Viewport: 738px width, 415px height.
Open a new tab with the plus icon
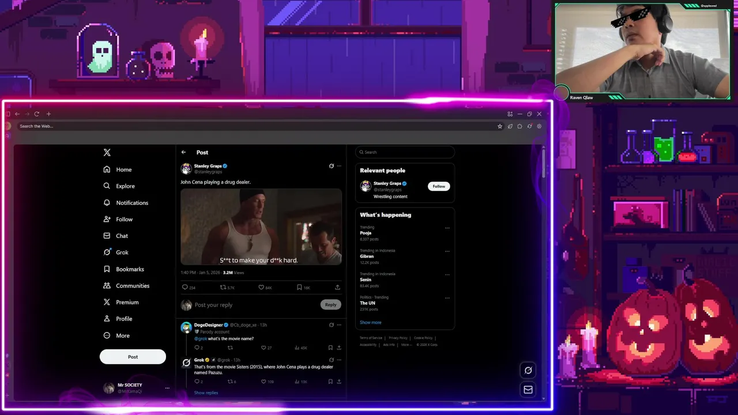[x=48, y=114]
